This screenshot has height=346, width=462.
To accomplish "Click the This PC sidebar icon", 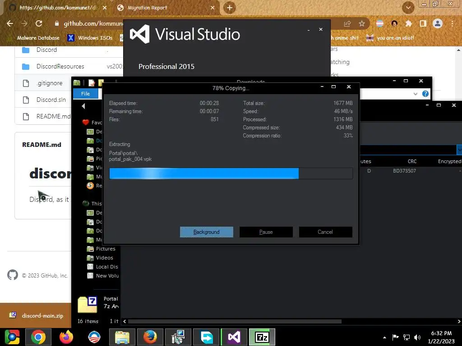I will point(86,203).
